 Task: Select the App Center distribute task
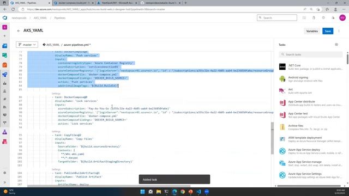tap(311, 103)
